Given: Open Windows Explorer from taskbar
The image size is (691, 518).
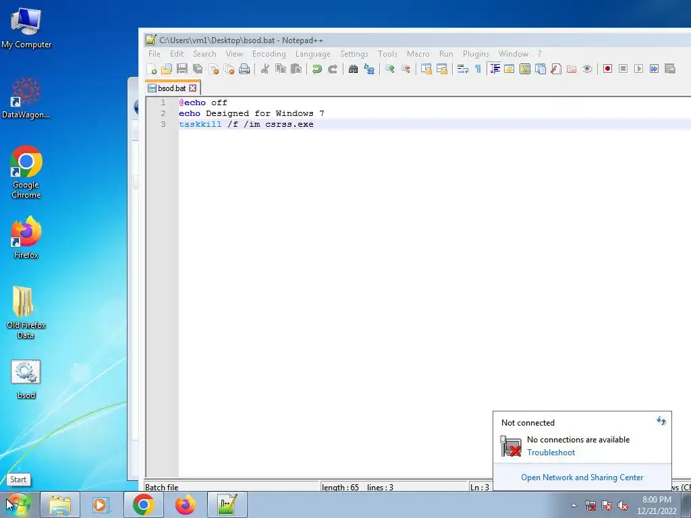Looking at the screenshot, I should [60, 505].
